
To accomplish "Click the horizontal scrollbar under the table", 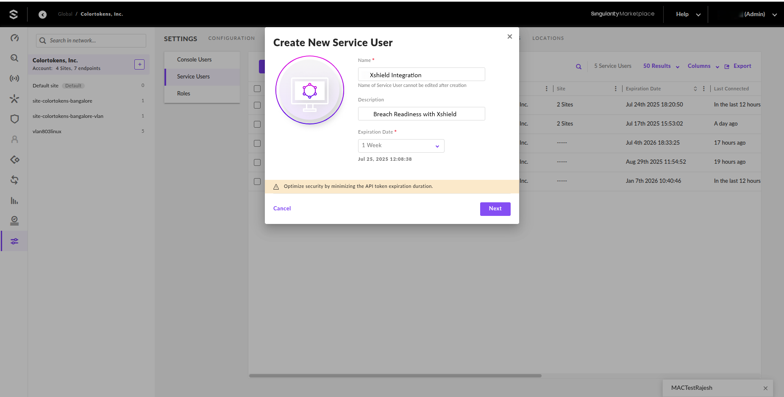I will (x=395, y=376).
